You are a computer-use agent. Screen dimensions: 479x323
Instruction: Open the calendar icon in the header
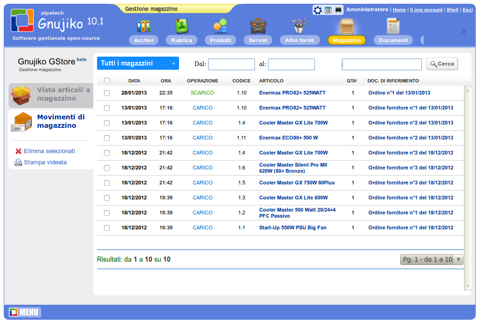tap(328, 9)
